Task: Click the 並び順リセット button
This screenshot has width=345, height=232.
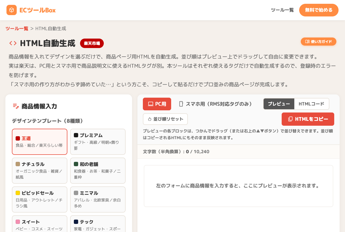Action: [x=165, y=119]
